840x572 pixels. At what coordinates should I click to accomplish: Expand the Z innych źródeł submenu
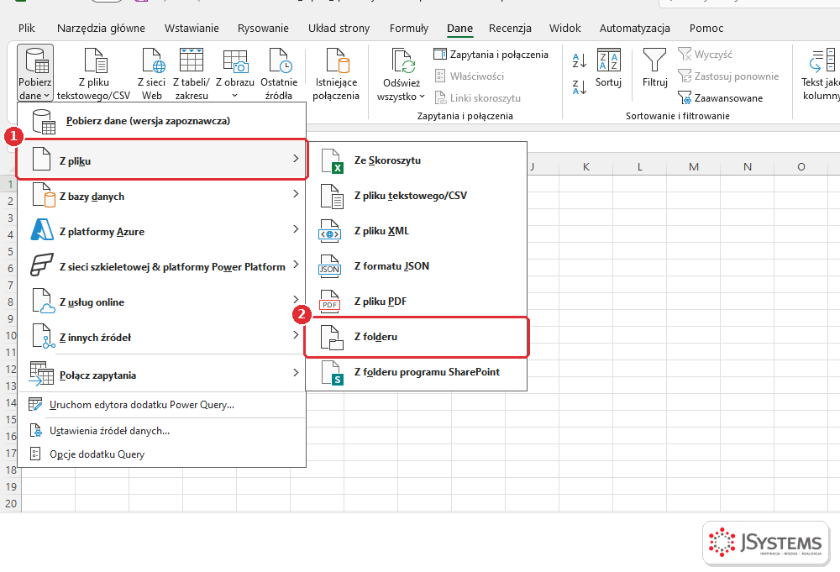(x=162, y=338)
